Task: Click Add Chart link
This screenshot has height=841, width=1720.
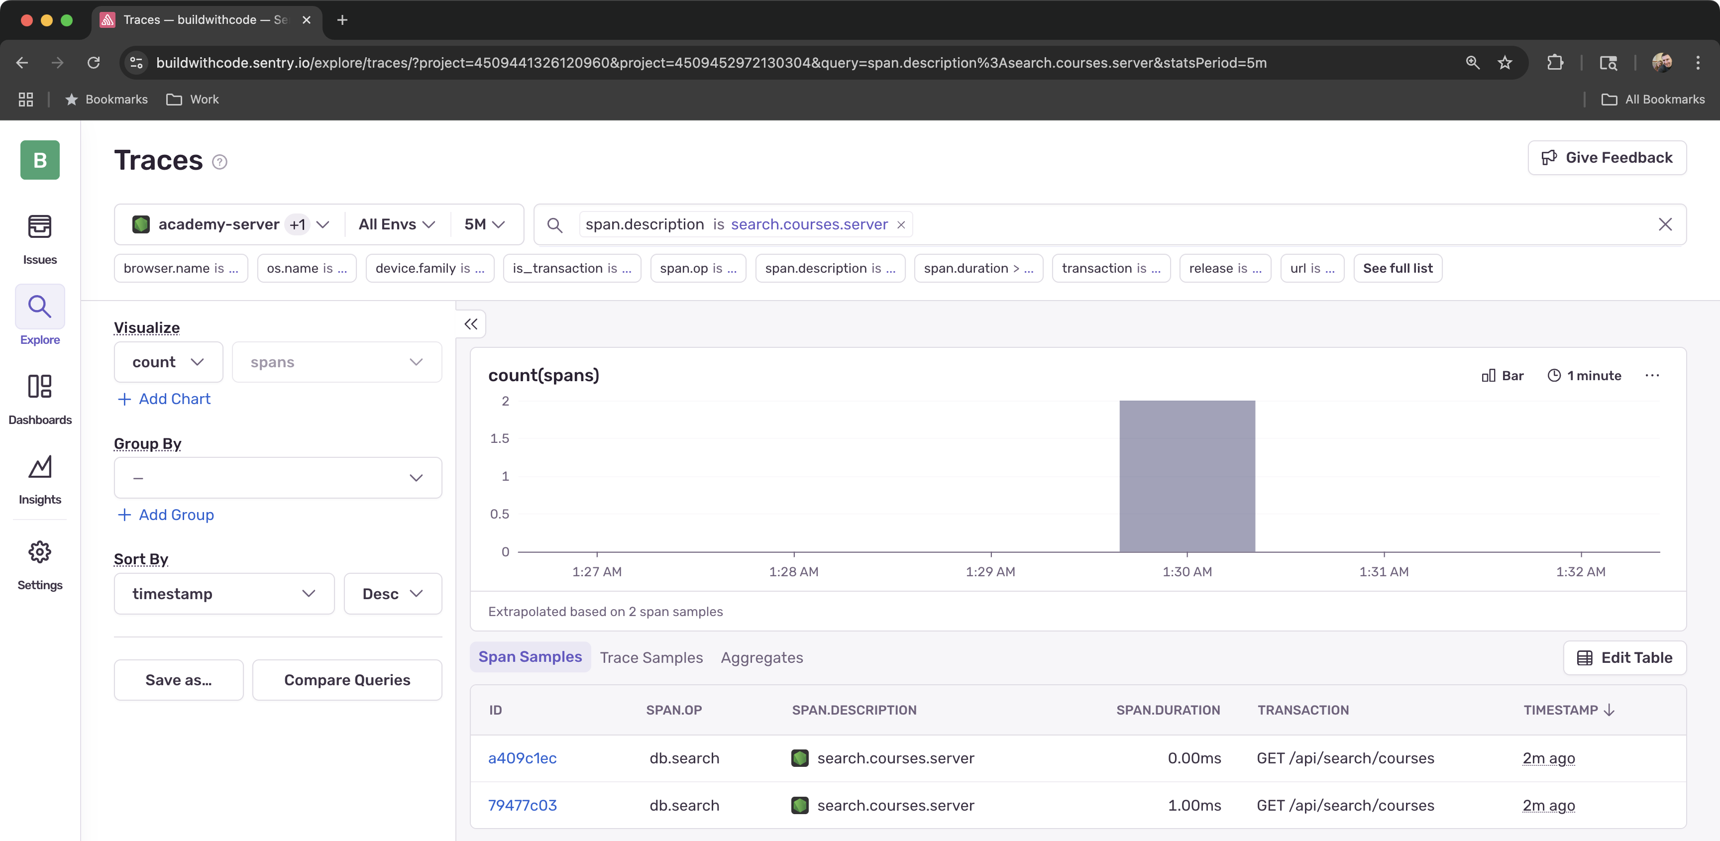Action: click(164, 399)
